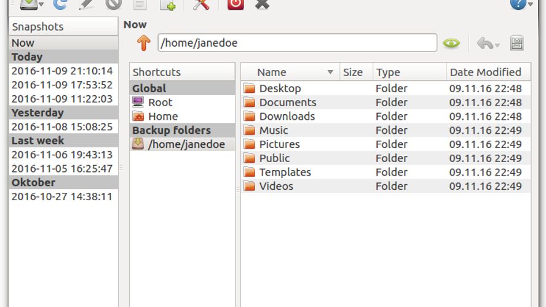Screen dimensions: 546x307
Task: Click the red shutdown icon
Action: pyautogui.click(x=235, y=4)
